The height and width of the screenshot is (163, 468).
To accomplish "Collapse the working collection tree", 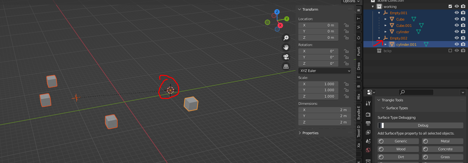I will (373, 6).
